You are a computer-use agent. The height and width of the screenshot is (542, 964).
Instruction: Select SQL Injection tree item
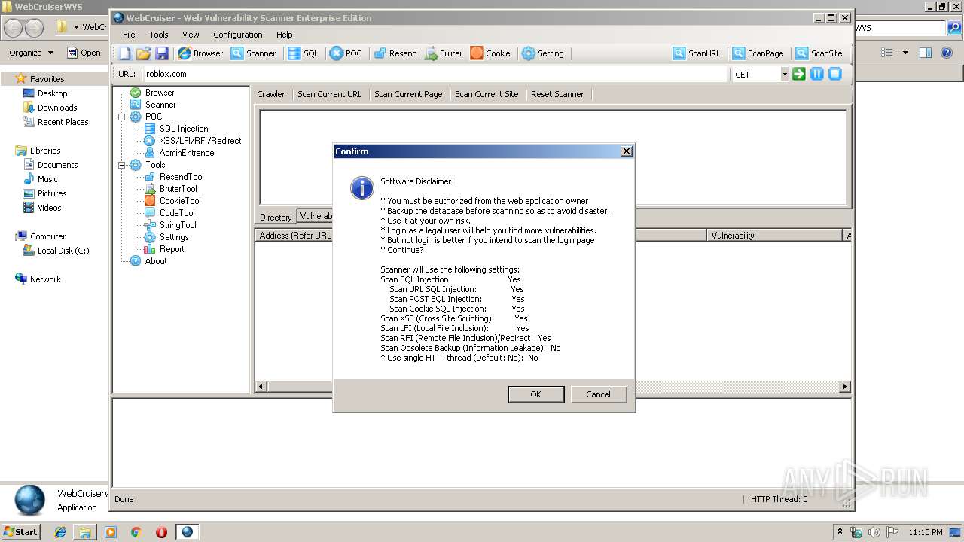point(184,129)
